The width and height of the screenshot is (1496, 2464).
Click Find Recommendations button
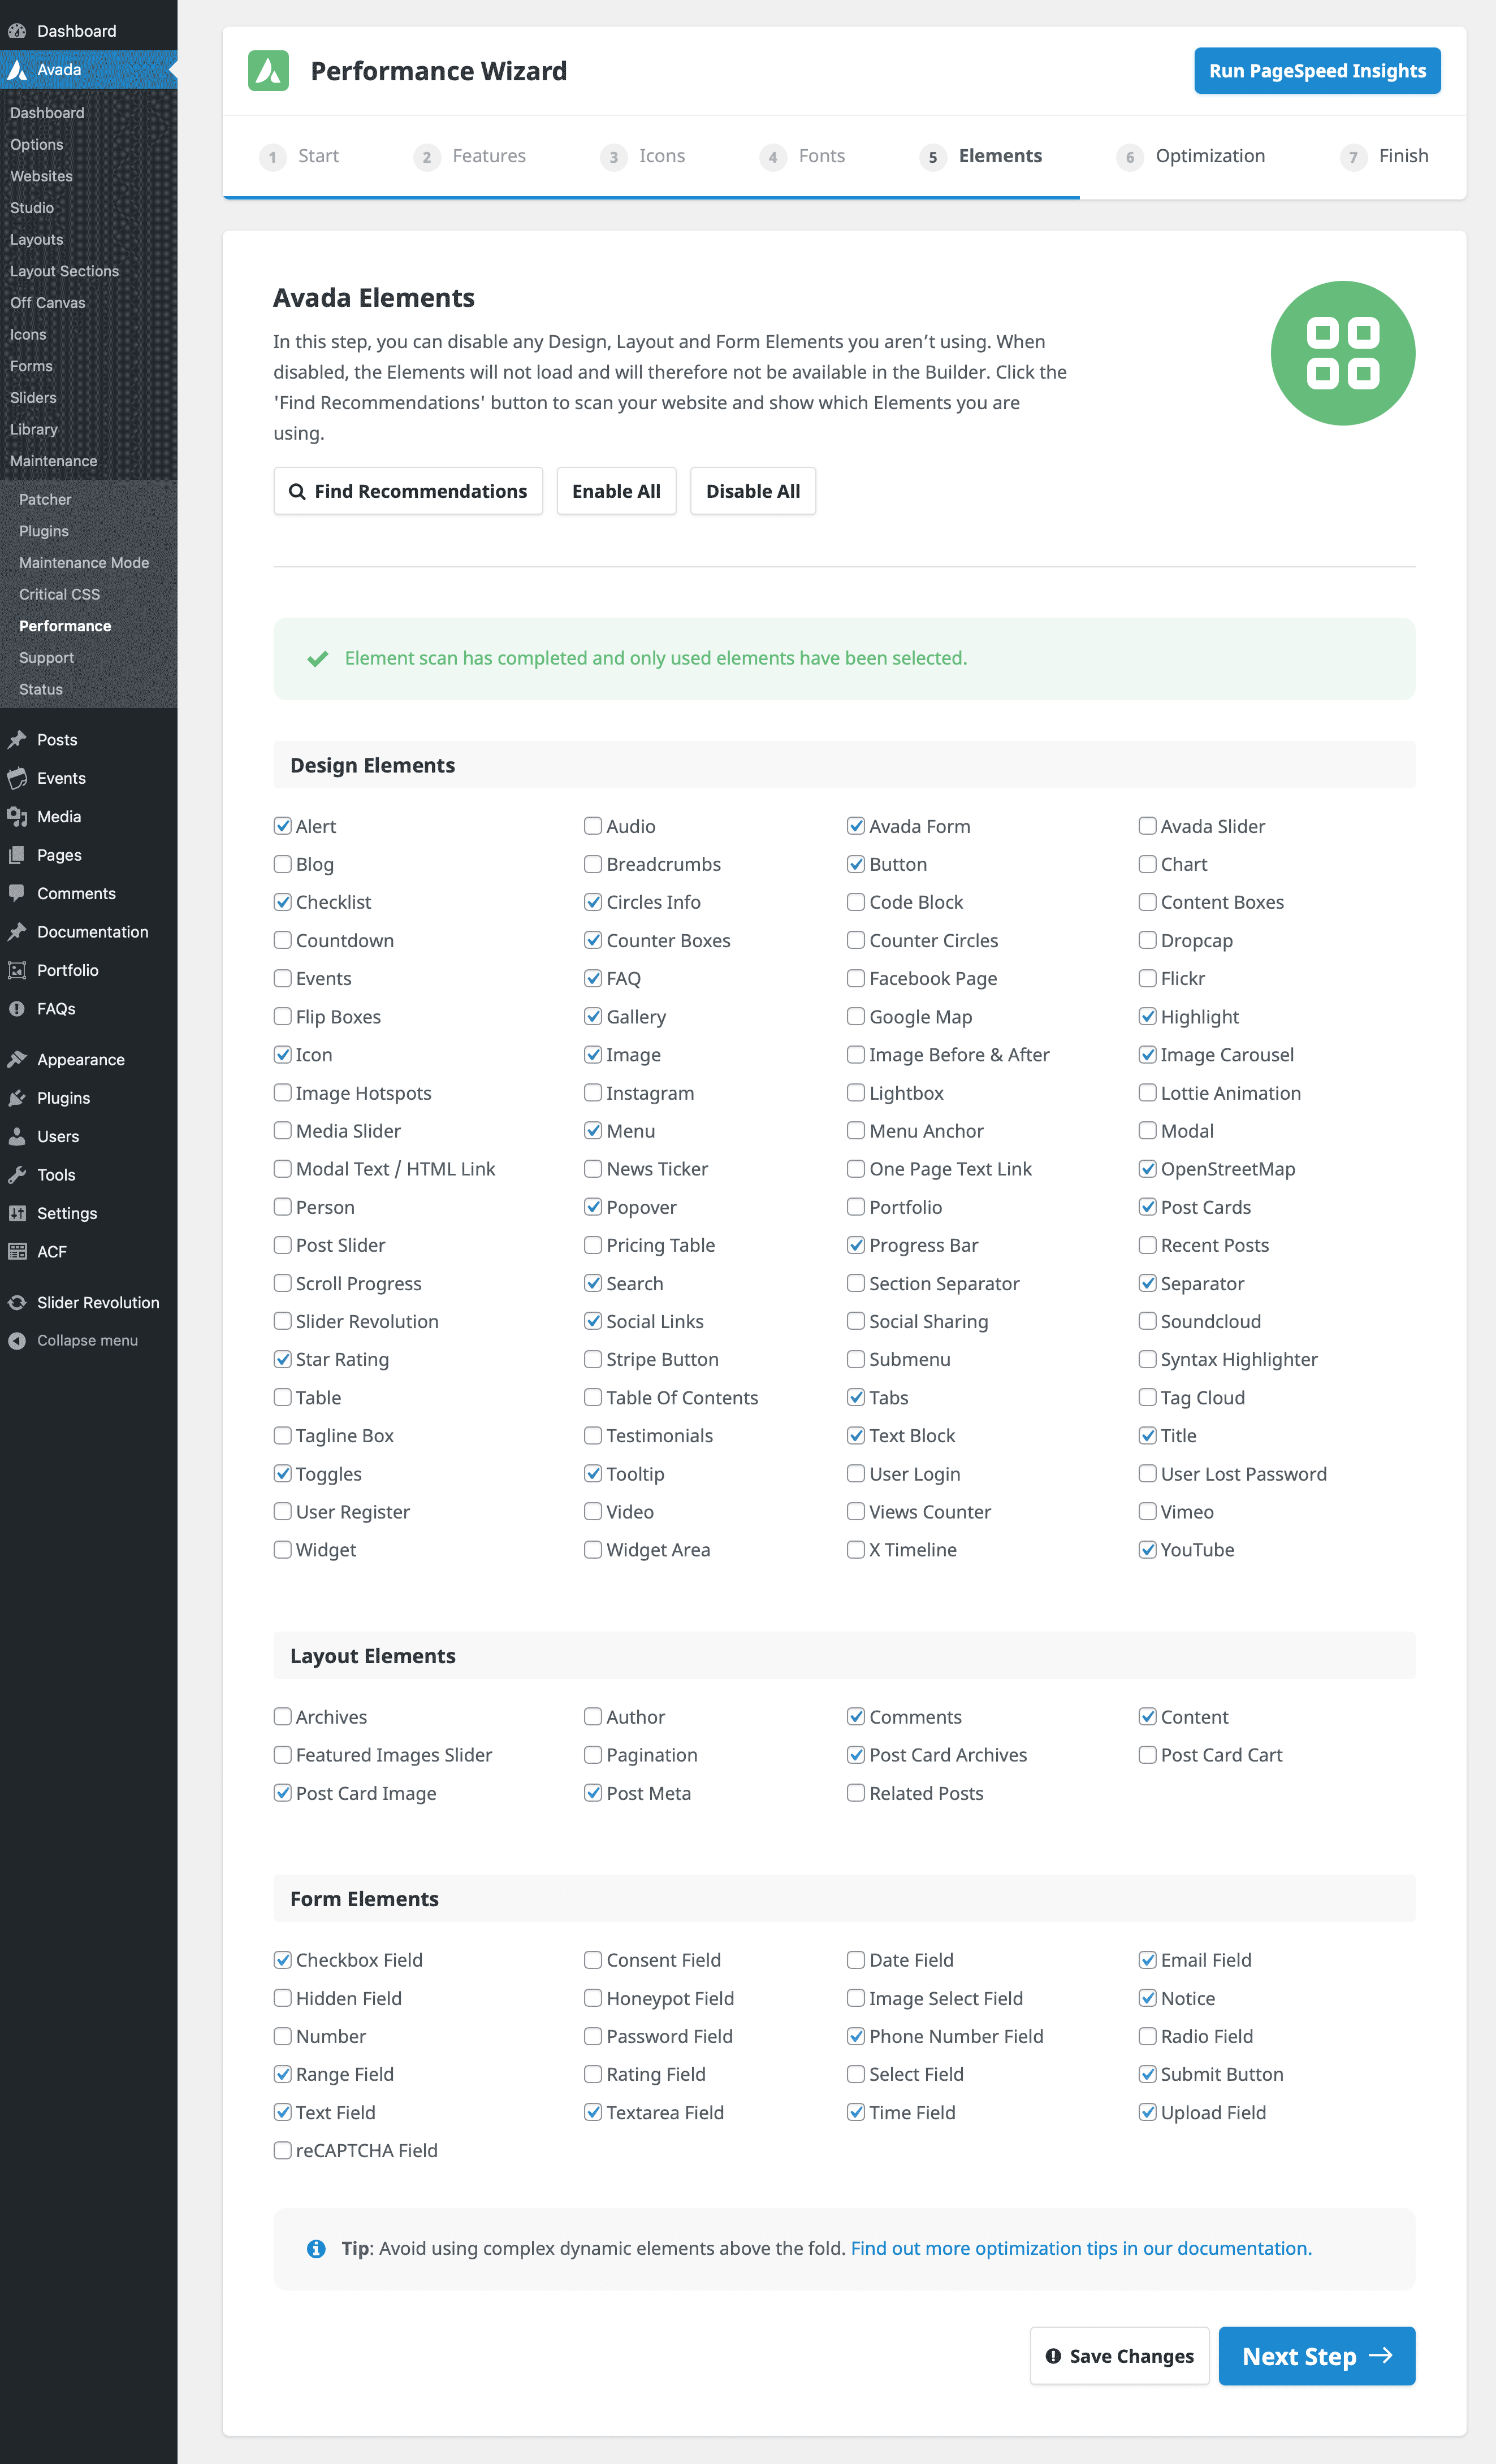(x=408, y=491)
